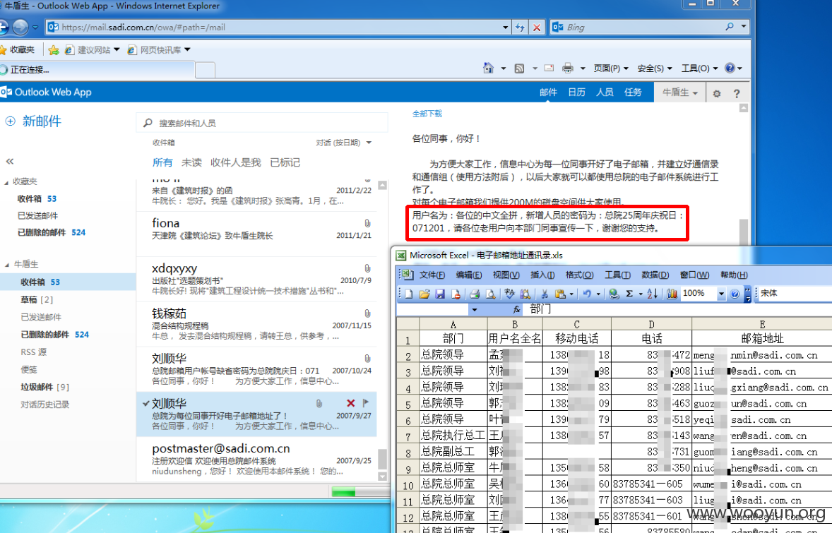Click the Paste clipboard icon in Excel
832x533 pixels.
[559, 294]
